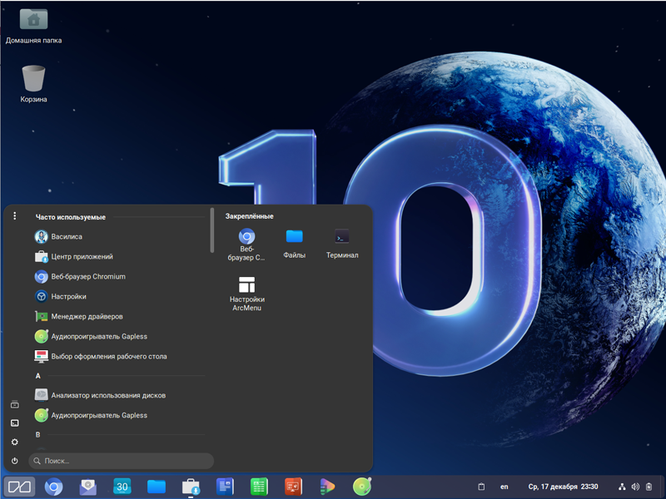Select the software sidebar icon in ArcMenu
This screenshot has width=666, height=499.
click(x=15, y=404)
